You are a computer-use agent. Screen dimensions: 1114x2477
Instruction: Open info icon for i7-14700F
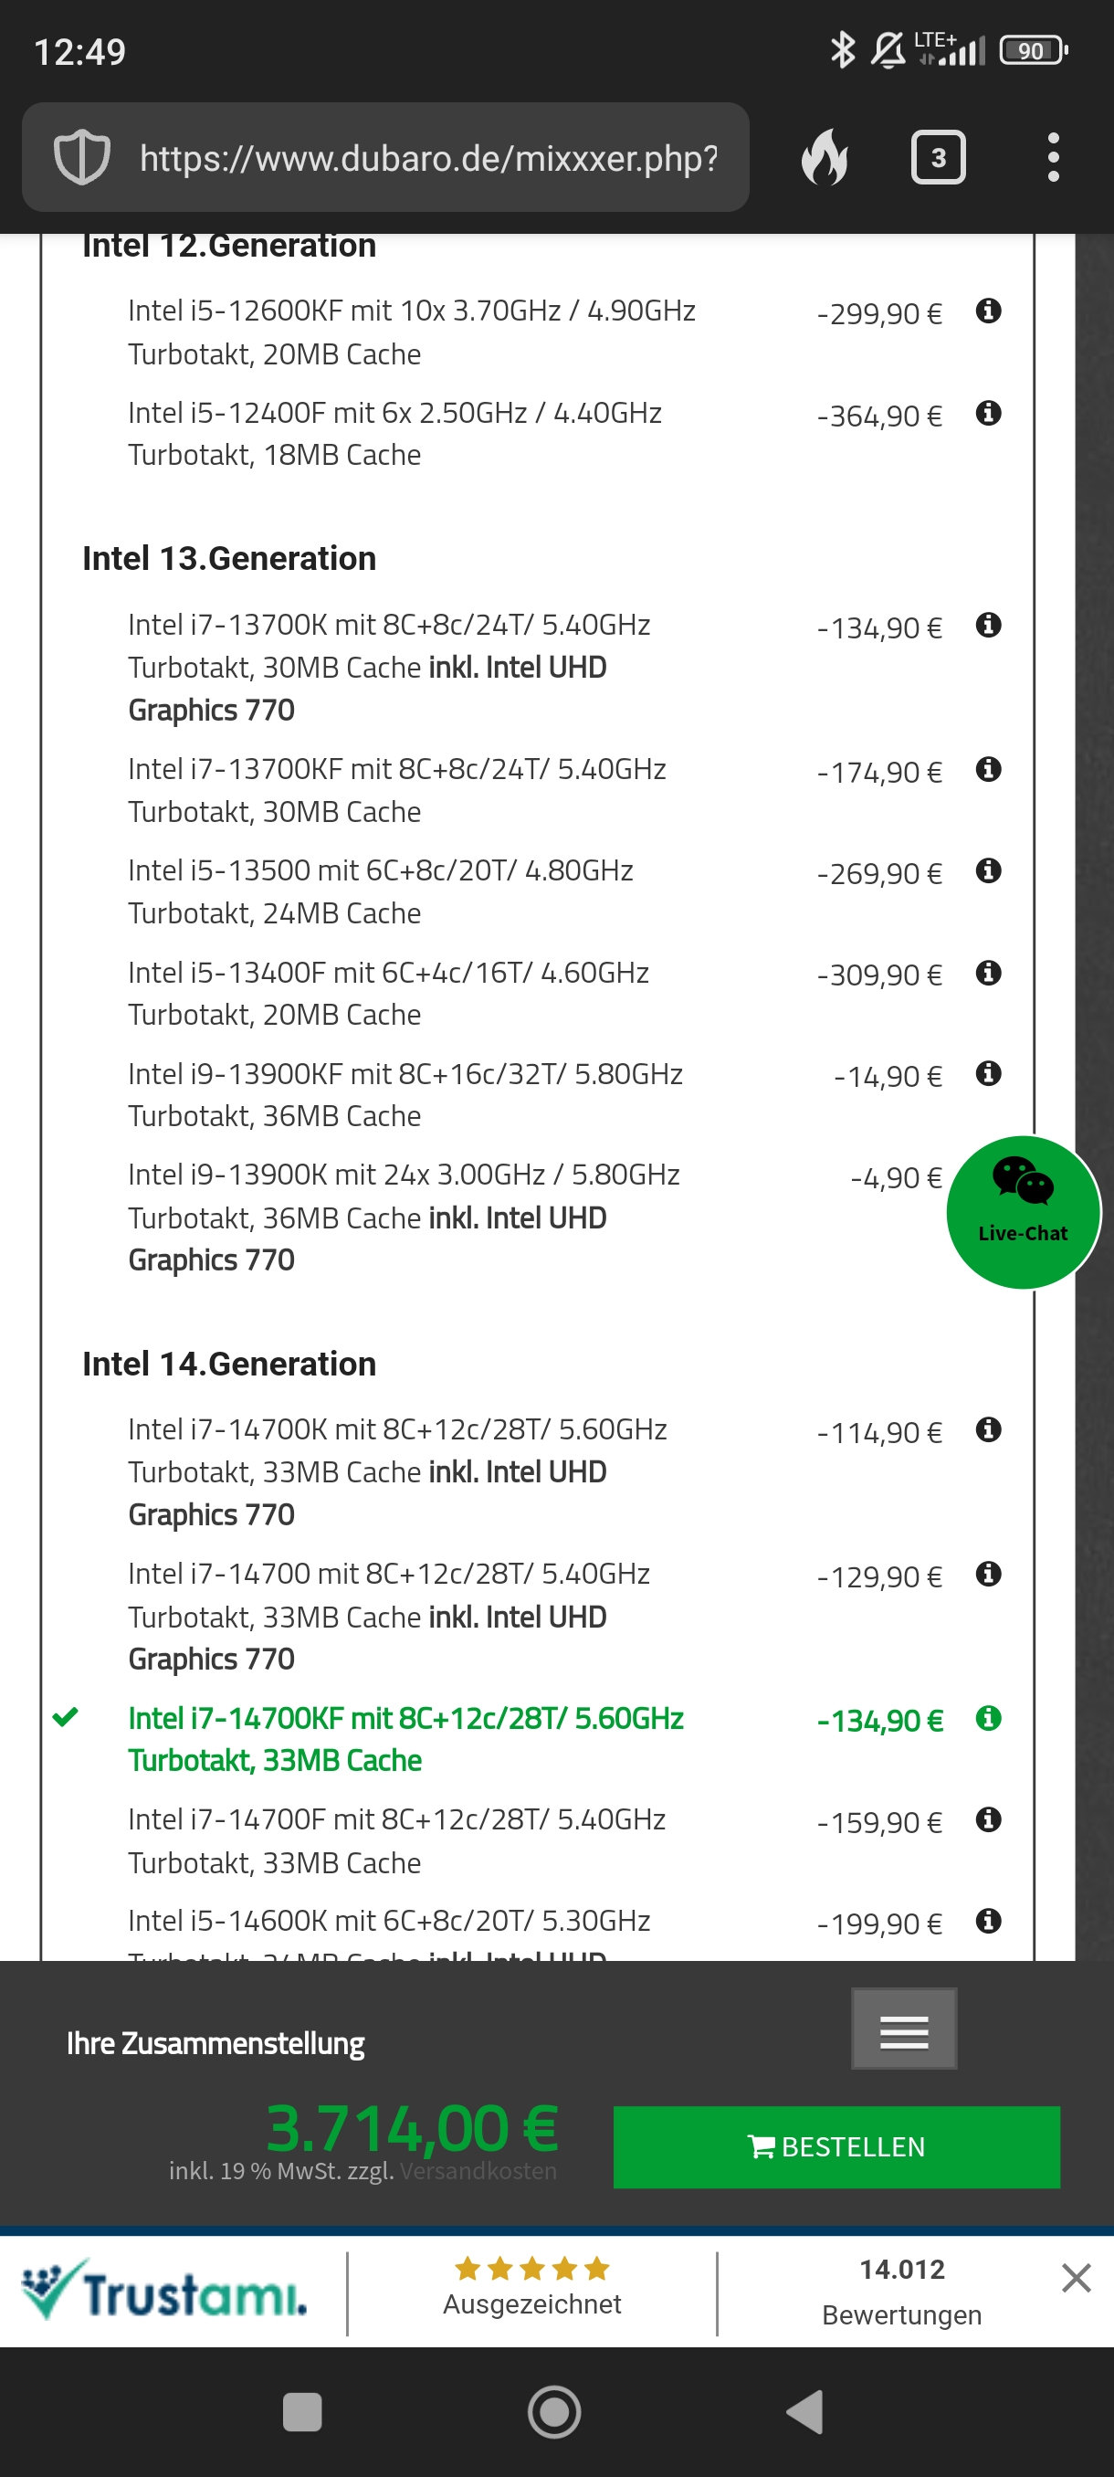[988, 1819]
